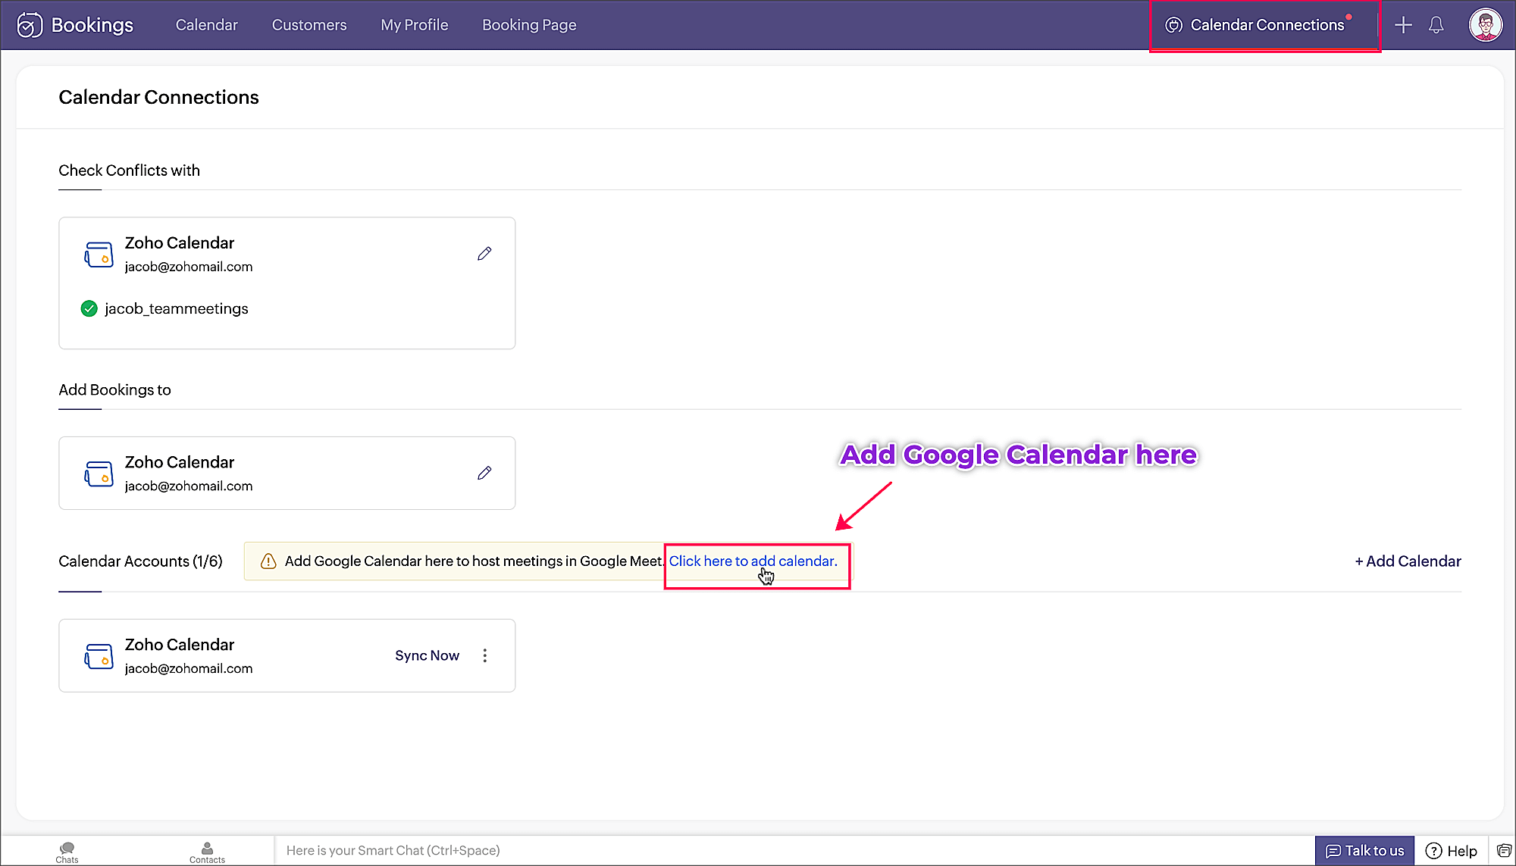The width and height of the screenshot is (1516, 866).
Task: Click jacob@zohomail.com in Calendar Accounts card
Action: pos(189,668)
